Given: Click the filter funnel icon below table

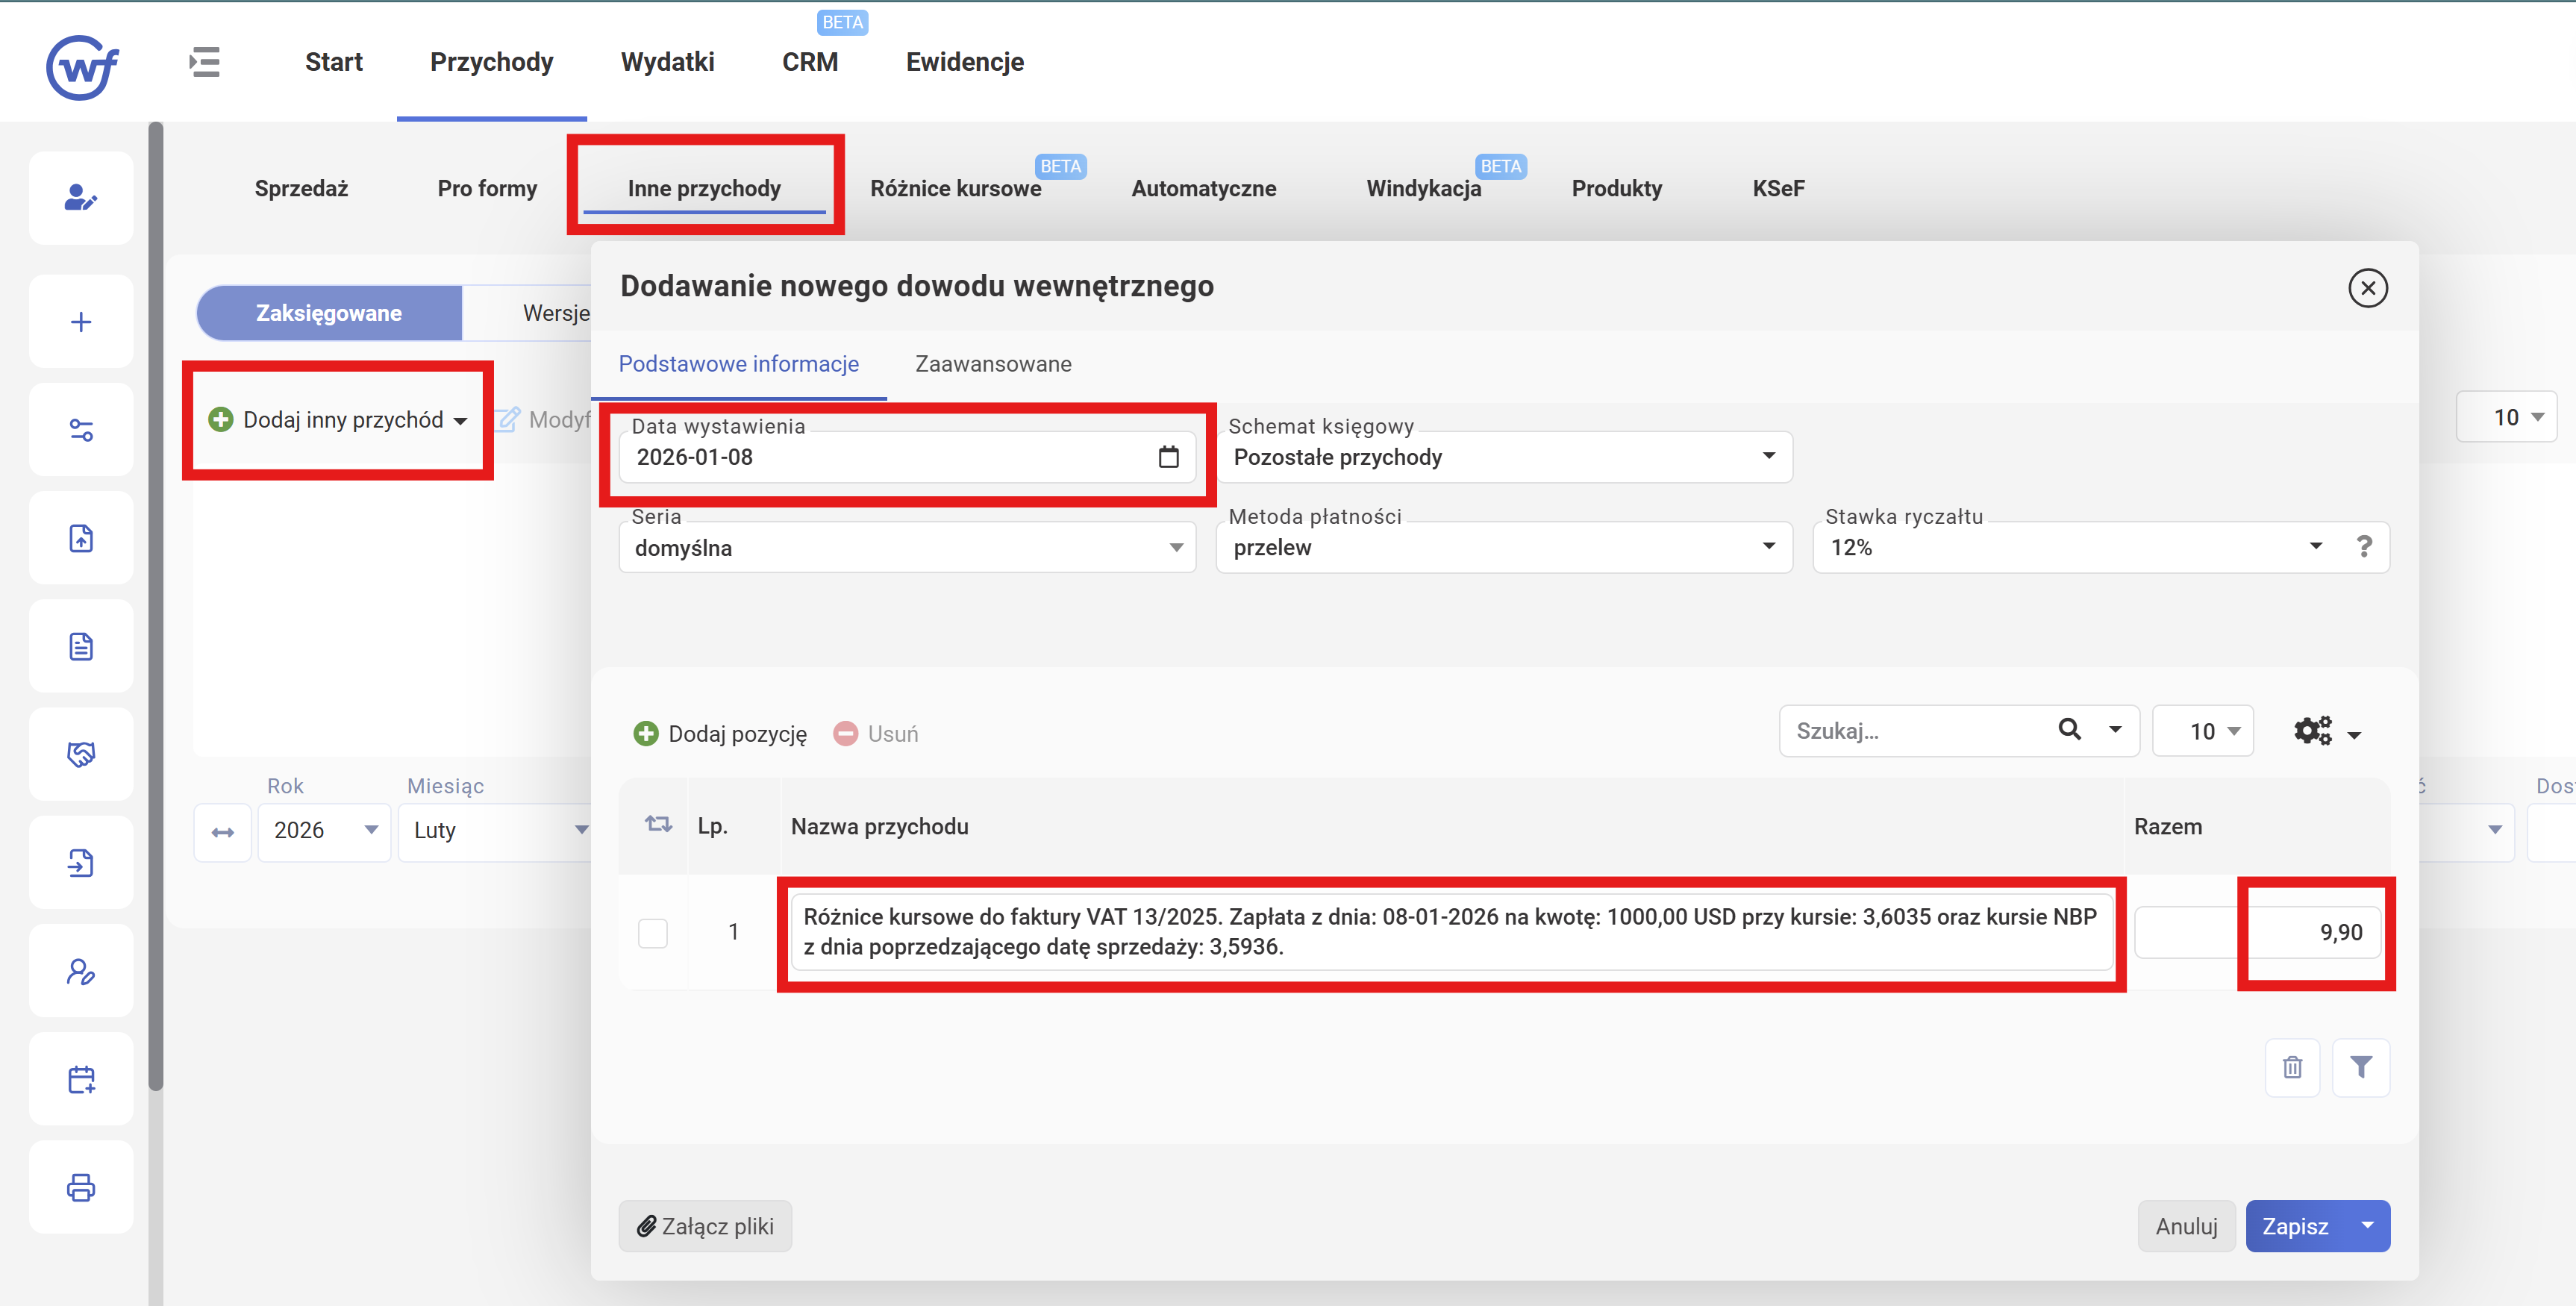Looking at the screenshot, I should [2360, 1068].
